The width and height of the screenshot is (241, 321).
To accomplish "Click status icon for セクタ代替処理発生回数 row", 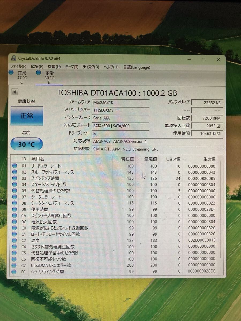I will 14,246.
